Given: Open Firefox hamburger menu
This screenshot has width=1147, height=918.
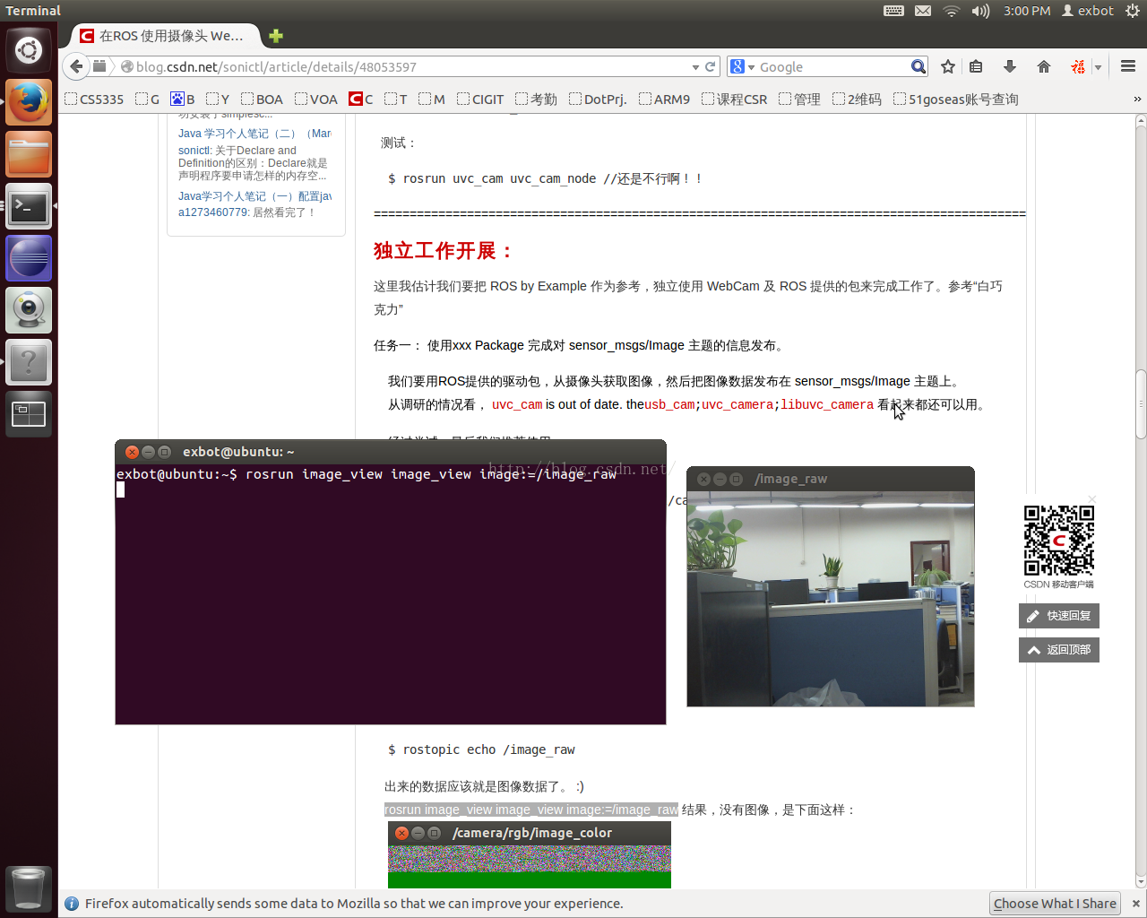Looking at the screenshot, I should click(1128, 66).
